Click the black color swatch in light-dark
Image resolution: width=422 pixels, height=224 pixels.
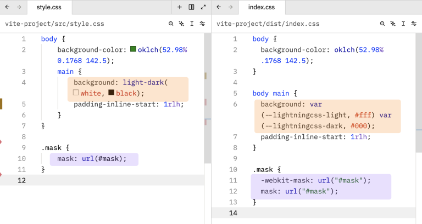[x=111, y=93]
